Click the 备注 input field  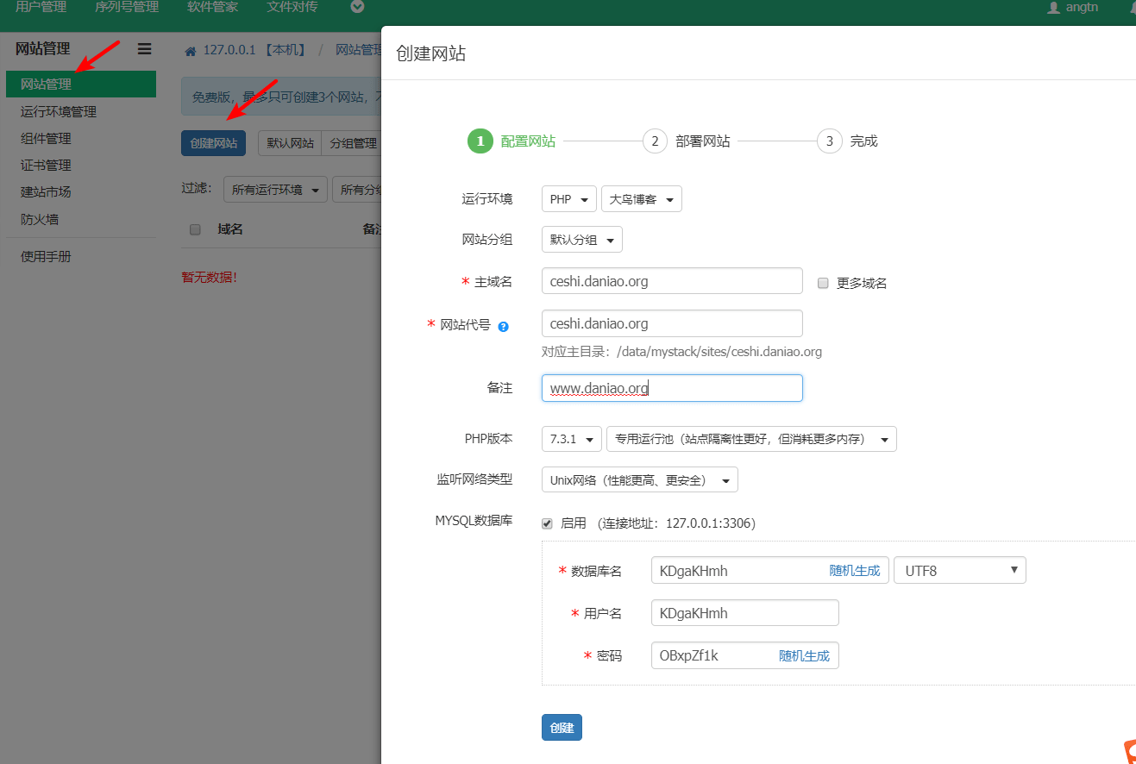click(x=672, y=388)
